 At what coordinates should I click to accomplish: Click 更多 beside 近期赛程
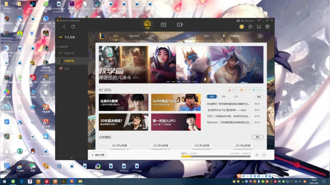coord(258,137)
